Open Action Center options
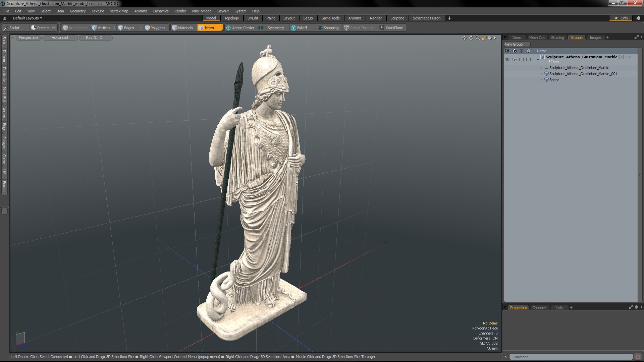 (x=240, y=28)
